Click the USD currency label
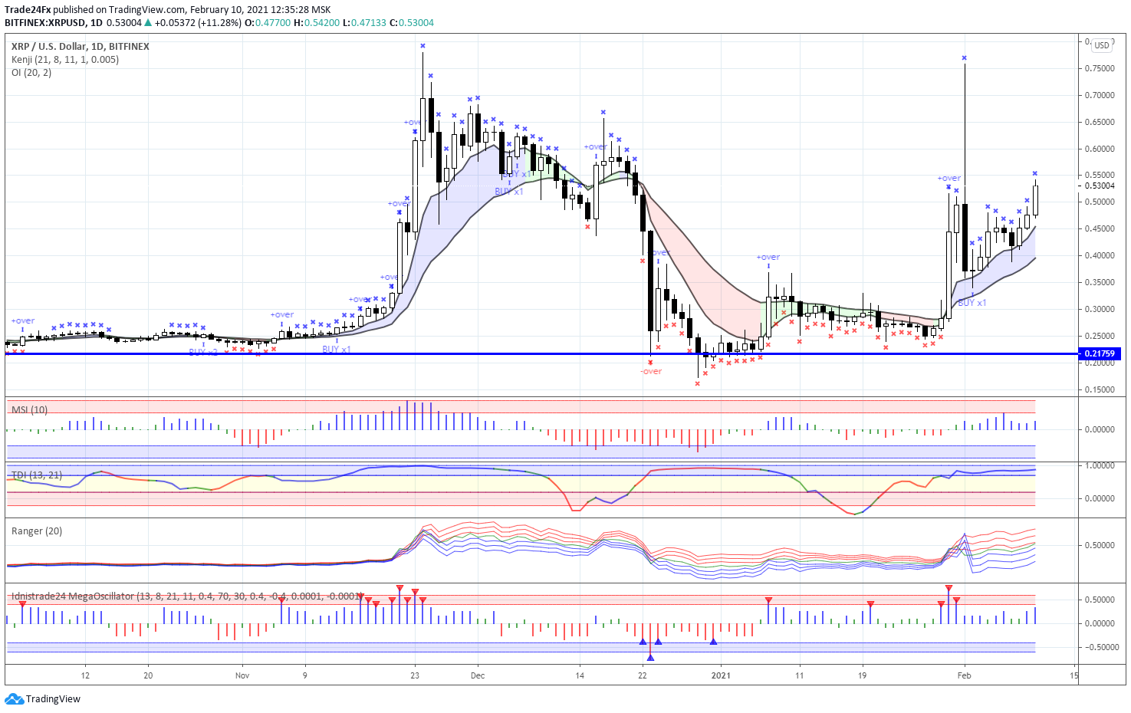This screenshot has width=1131, height=713. tap(1102, 45)
